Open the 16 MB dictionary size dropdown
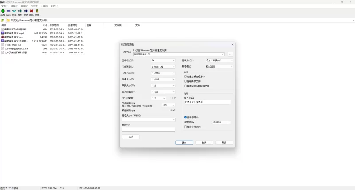 click(163, 80)
